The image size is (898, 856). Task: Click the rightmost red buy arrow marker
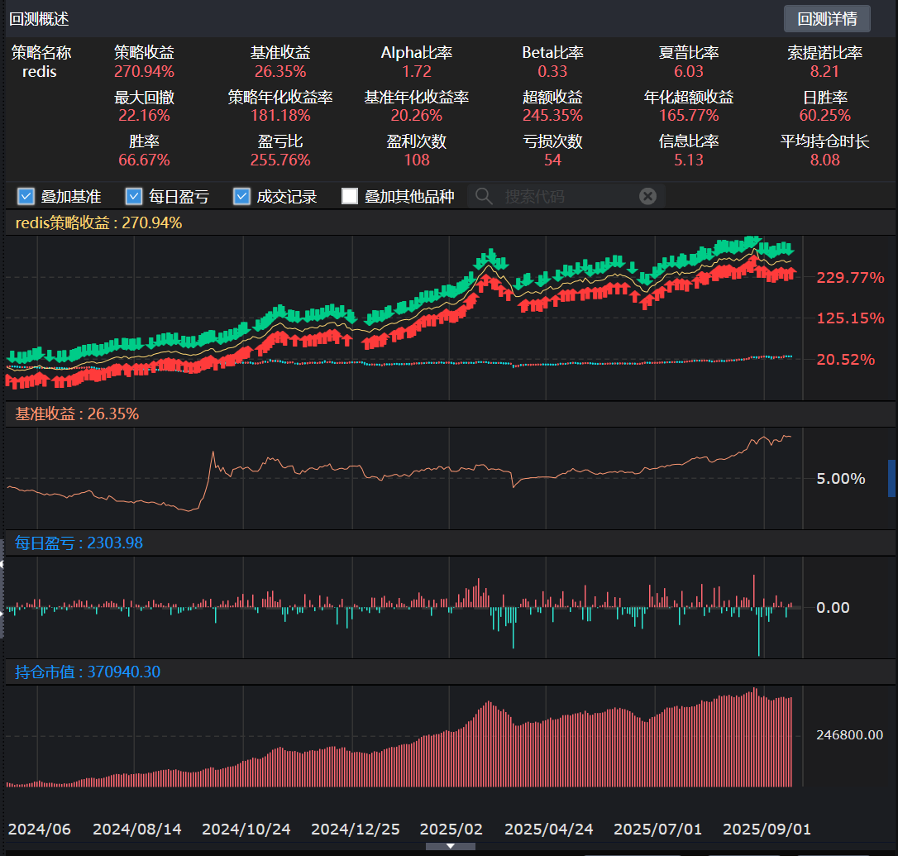click(x=790, y=274)
